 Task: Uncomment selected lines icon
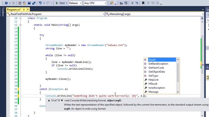tap(137, 3)
